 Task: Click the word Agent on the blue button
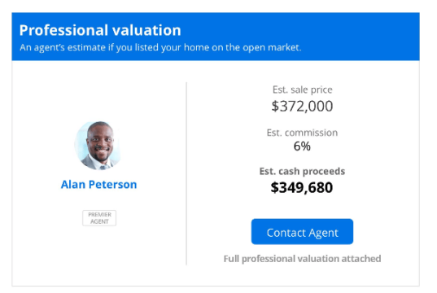pos(323,233)
